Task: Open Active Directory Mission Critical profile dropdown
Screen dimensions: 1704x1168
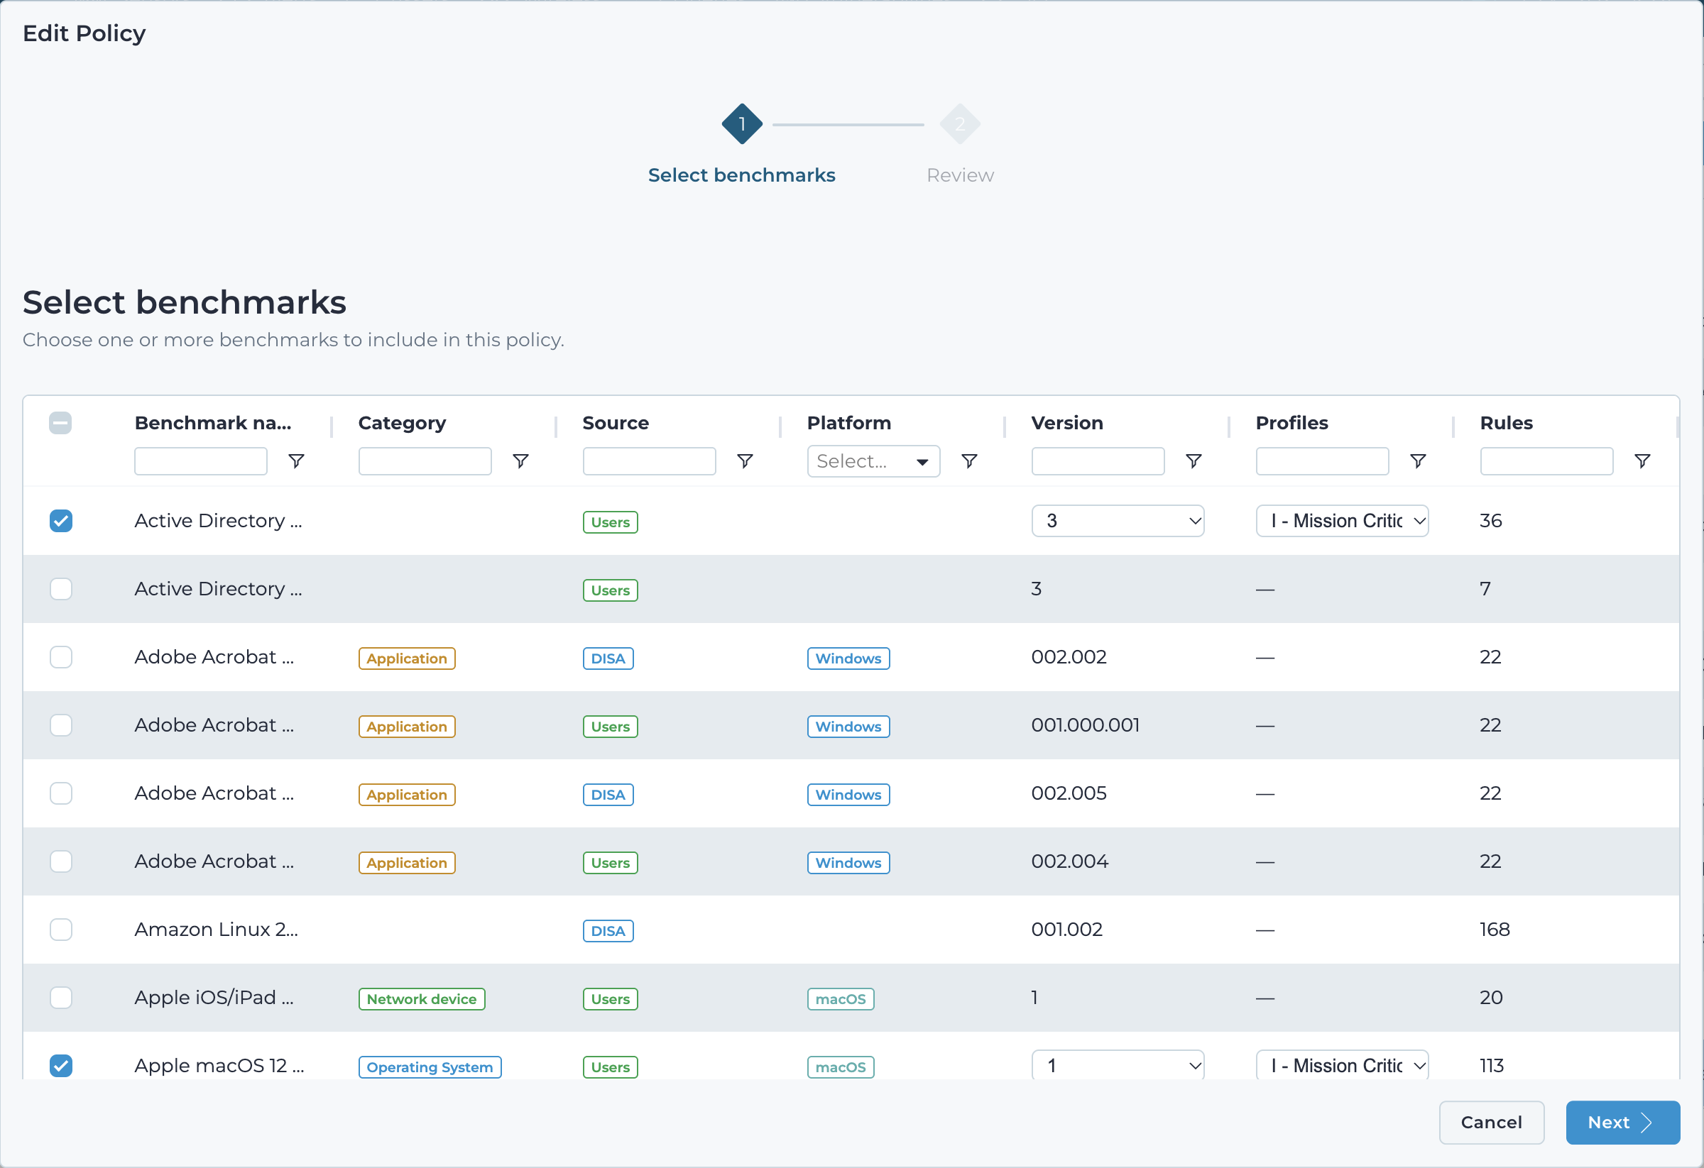Action: 1342,521
